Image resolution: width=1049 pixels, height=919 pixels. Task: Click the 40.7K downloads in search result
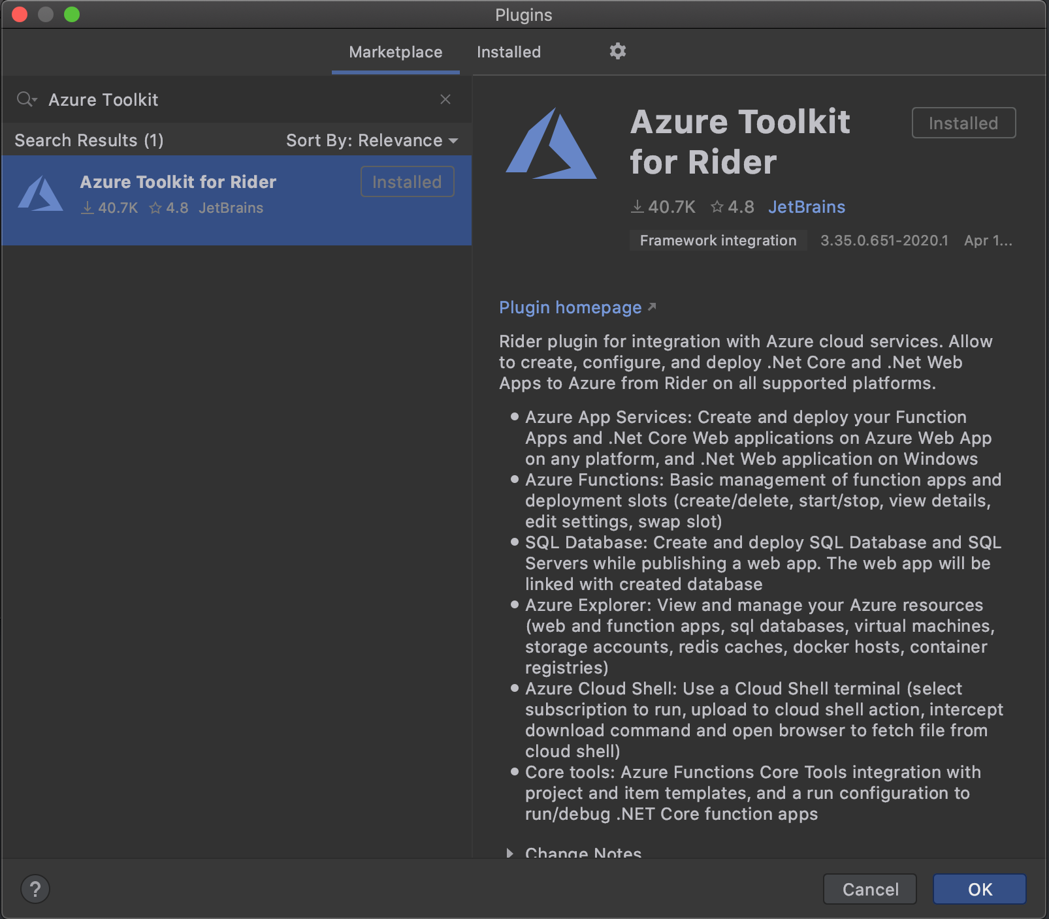coord(110,208)
